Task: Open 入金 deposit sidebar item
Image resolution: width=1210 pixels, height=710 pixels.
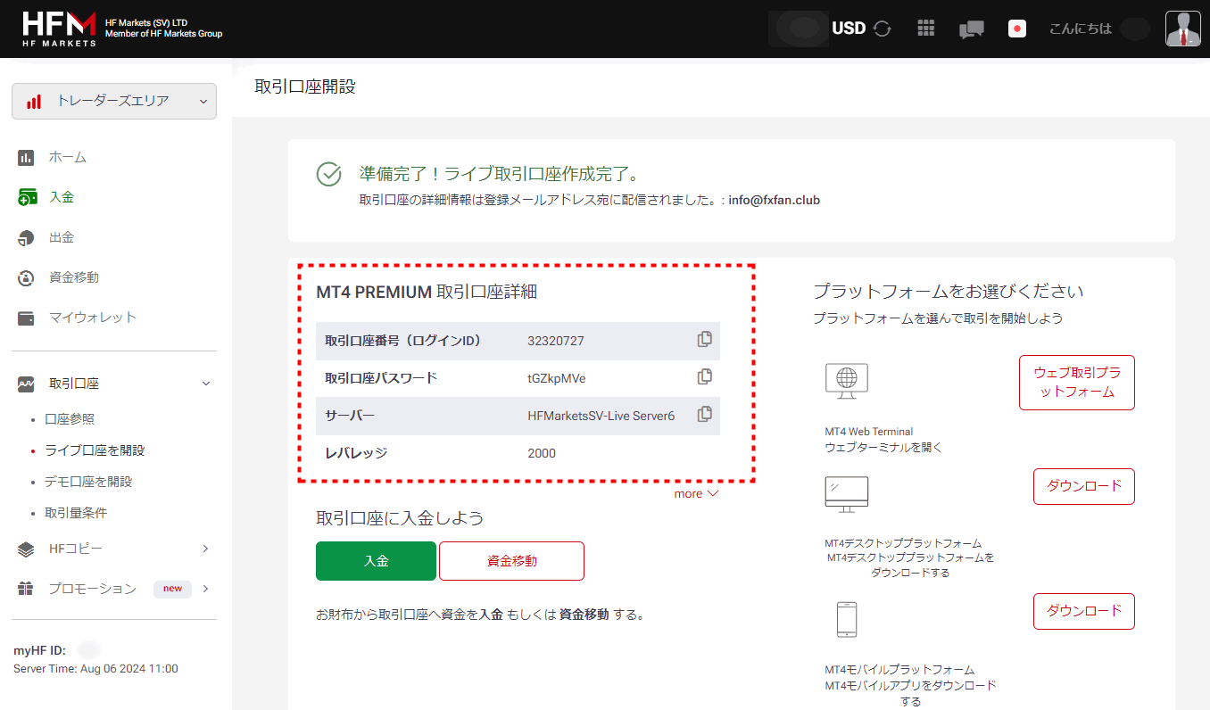Action: tap(62, 197)
